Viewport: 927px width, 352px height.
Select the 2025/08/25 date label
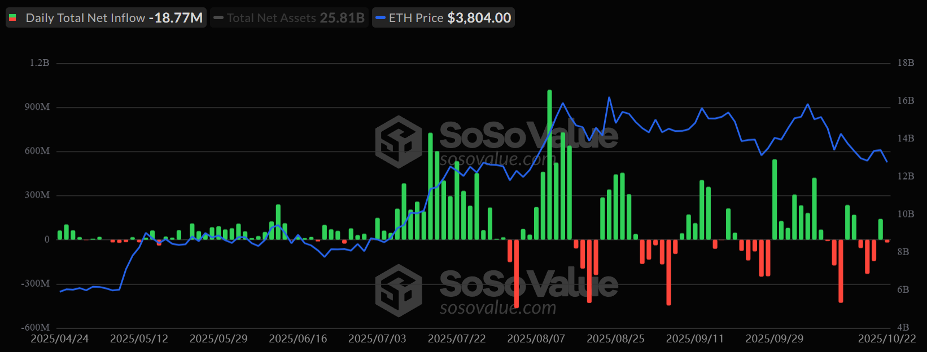pos(615,338)
